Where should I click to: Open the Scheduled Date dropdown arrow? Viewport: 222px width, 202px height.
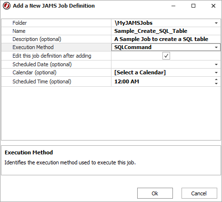tap(216, 64)
